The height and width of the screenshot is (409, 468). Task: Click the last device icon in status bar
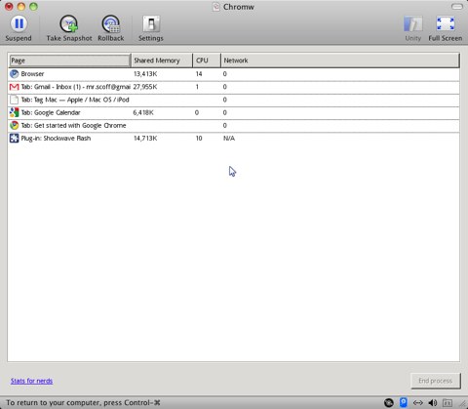click(448, 403)
